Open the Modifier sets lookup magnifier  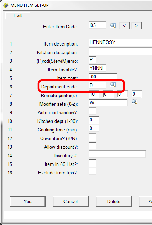134,102
